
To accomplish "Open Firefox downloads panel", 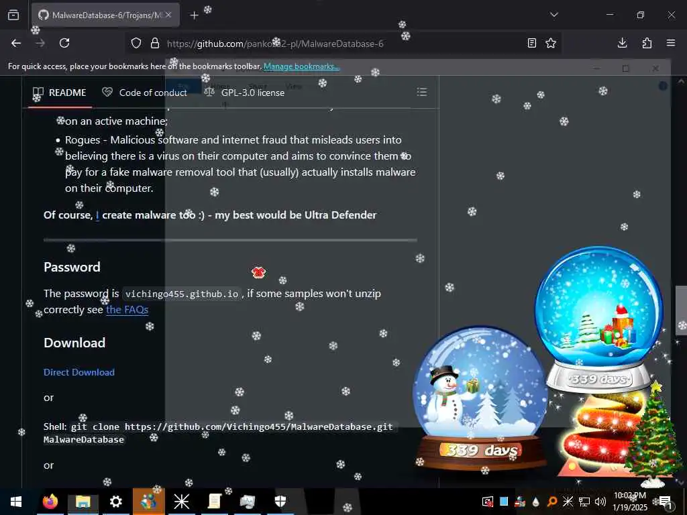I will (x=622, y=43).
